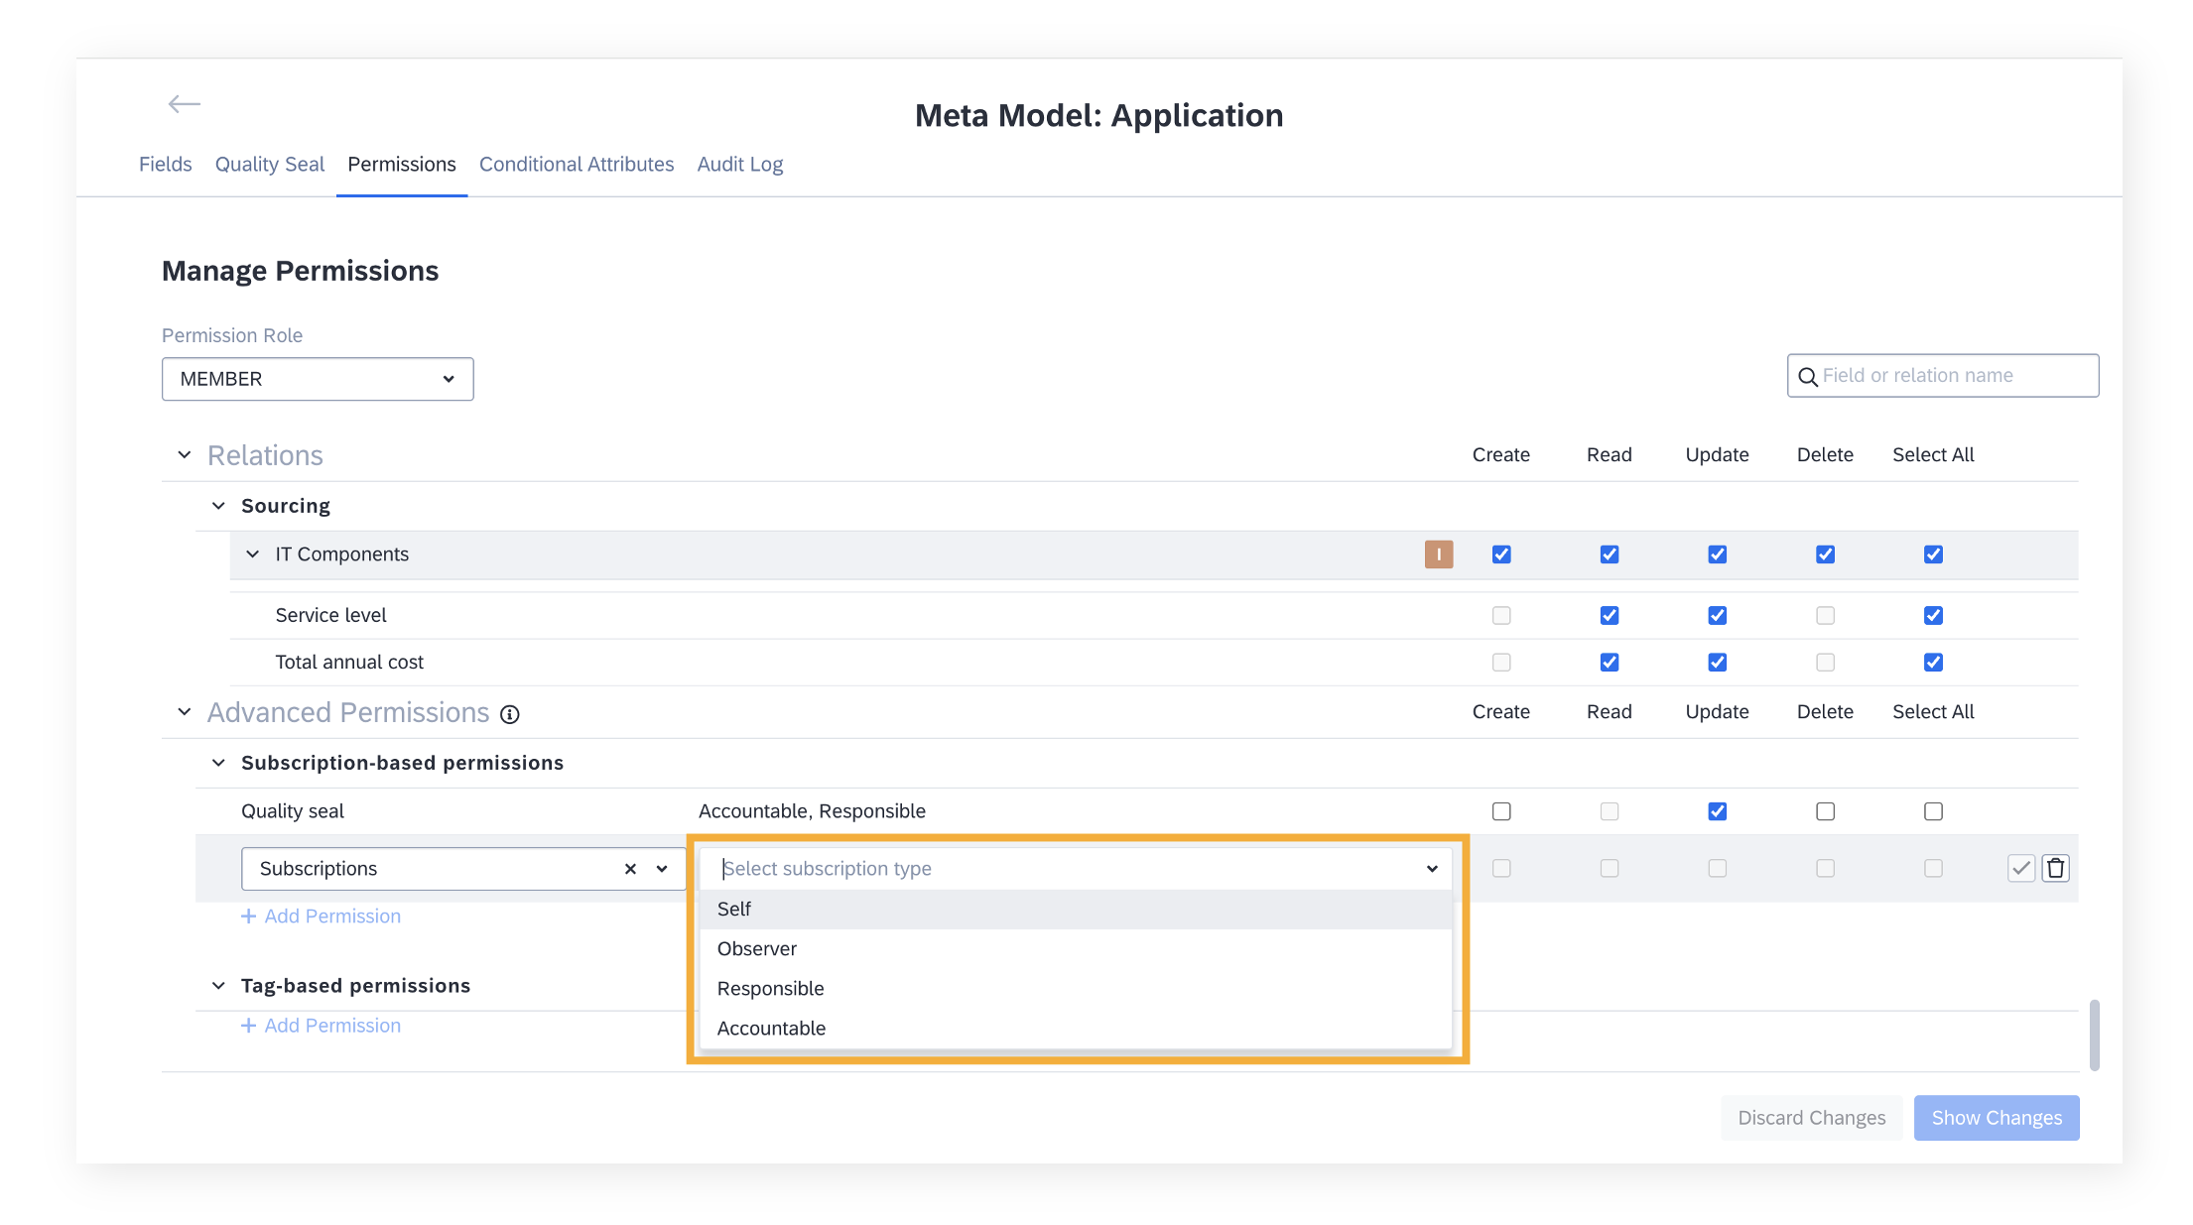The width and height of the screenshot is (2193, 1225).
Task: Toggle Select All for Total annual cost
Action: 1934,663
